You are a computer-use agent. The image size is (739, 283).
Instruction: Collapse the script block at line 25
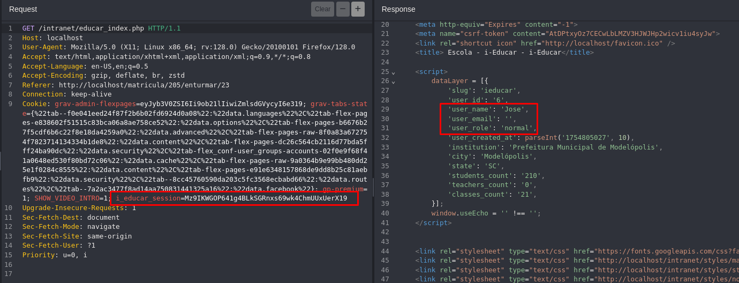tap(394, 72)
